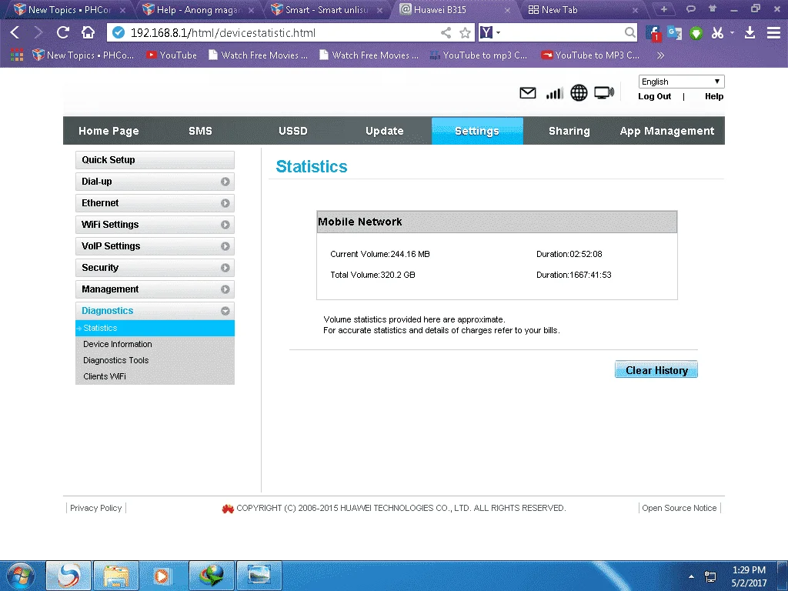Open Internet Download Manager taskbar icon

211,576
